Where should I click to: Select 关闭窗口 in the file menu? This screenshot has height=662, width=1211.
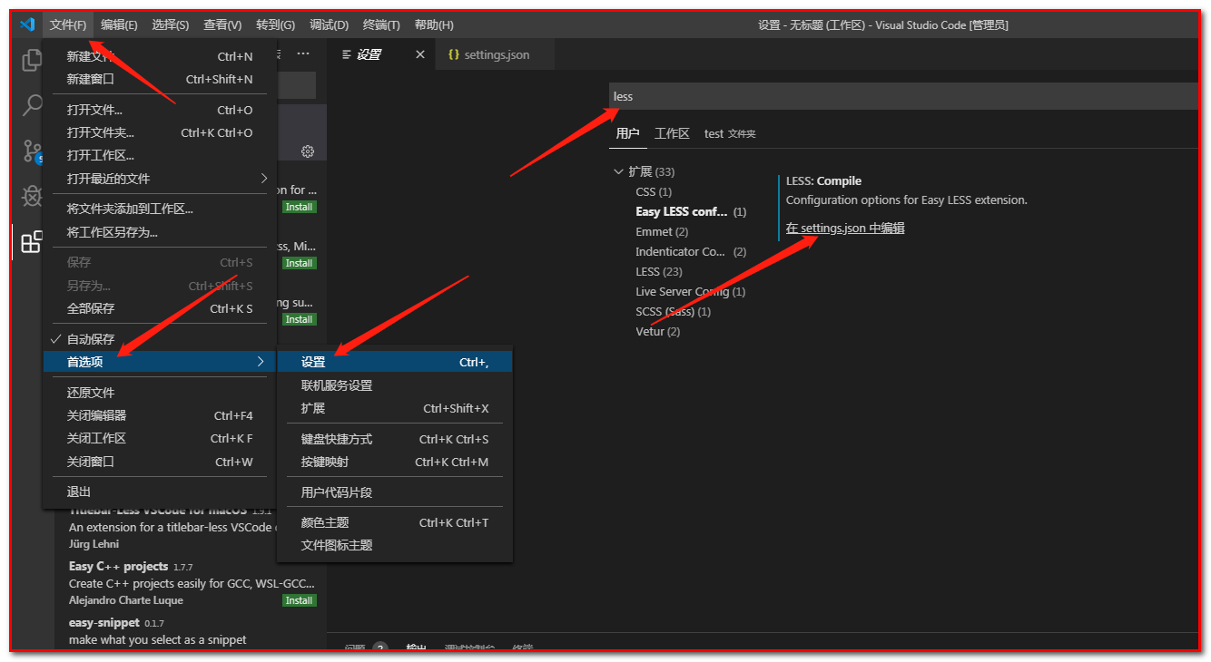coord(160,462)
